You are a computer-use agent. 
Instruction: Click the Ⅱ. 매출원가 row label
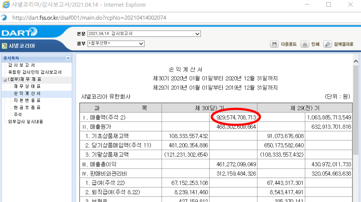(x=97, y=127)
